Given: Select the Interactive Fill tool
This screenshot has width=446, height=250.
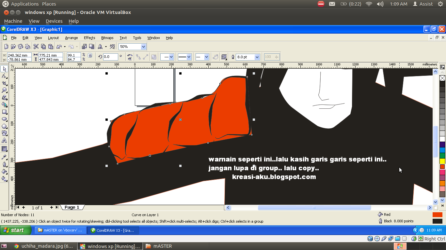Looking at the screenshot, I should (x=4, y=178).
